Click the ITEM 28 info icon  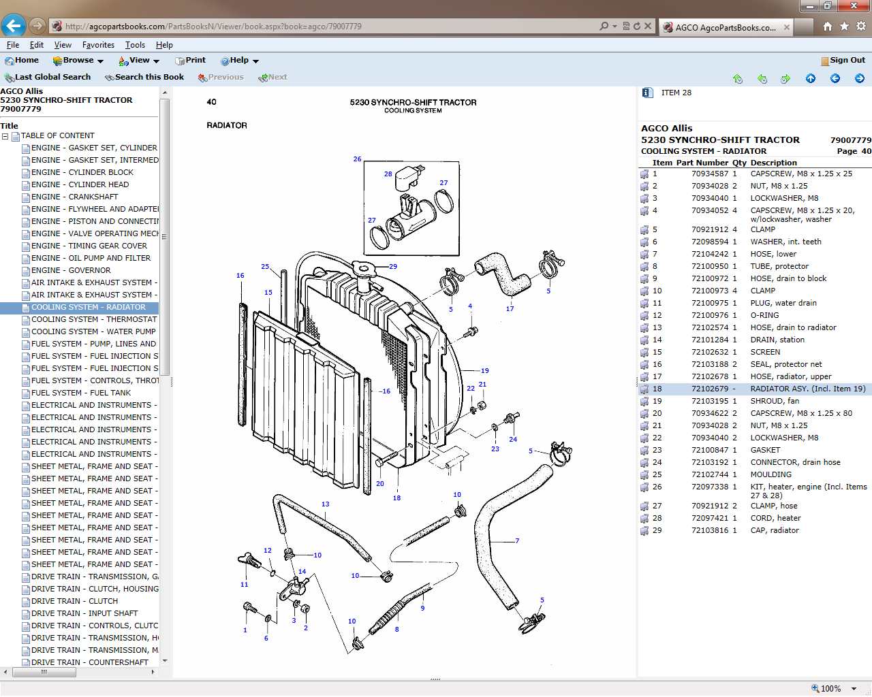click(647, 93)
